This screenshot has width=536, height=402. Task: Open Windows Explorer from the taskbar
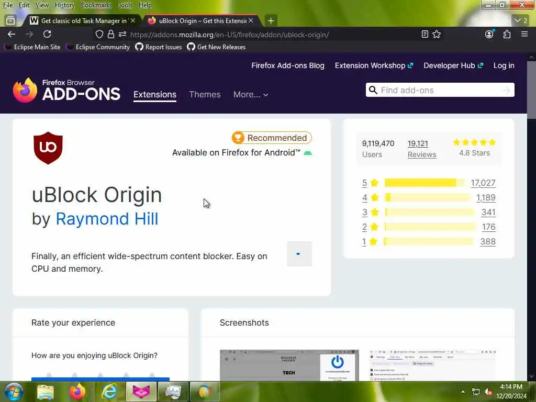46,392
